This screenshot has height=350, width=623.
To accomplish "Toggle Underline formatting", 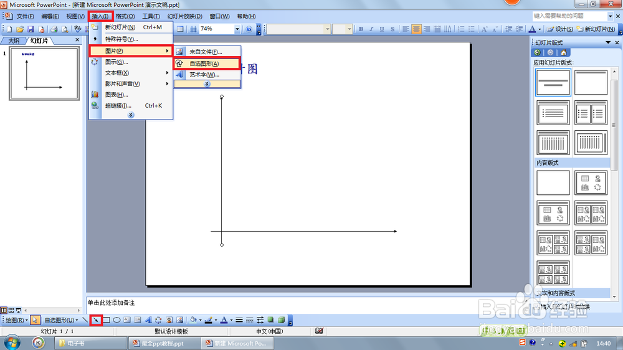I will coord(382,29).
